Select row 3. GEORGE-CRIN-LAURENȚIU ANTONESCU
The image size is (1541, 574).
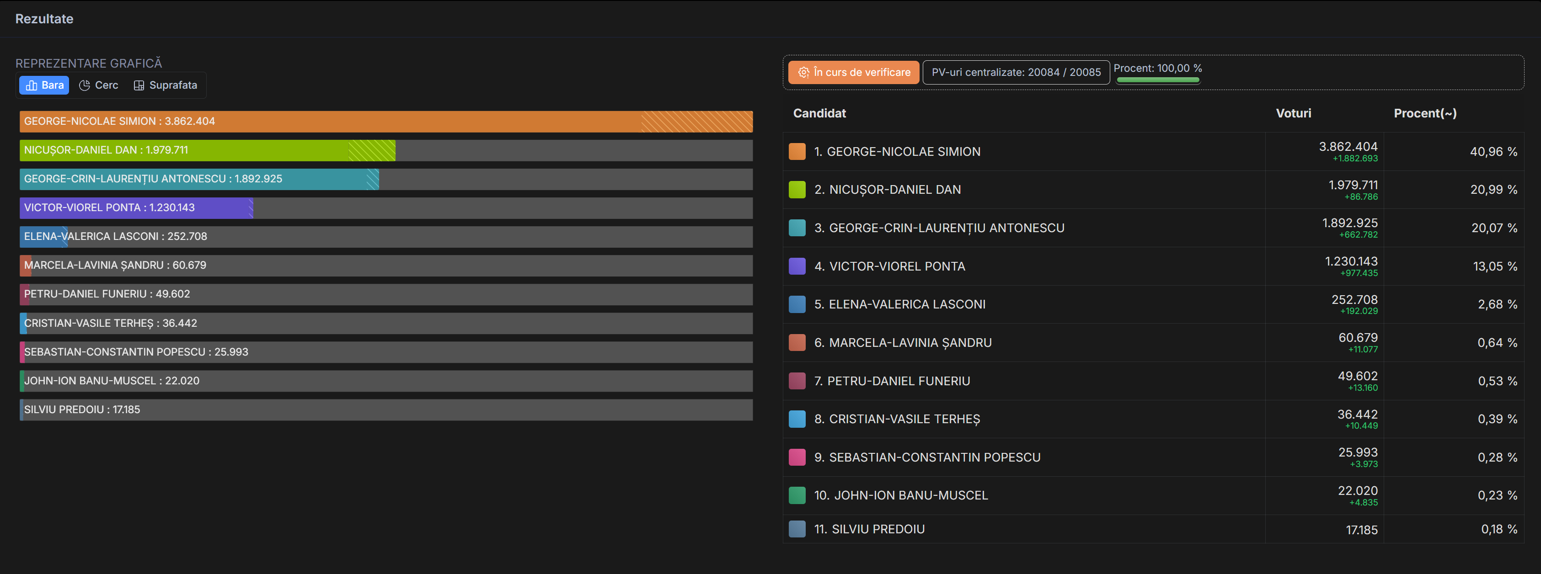point(1153,228)
